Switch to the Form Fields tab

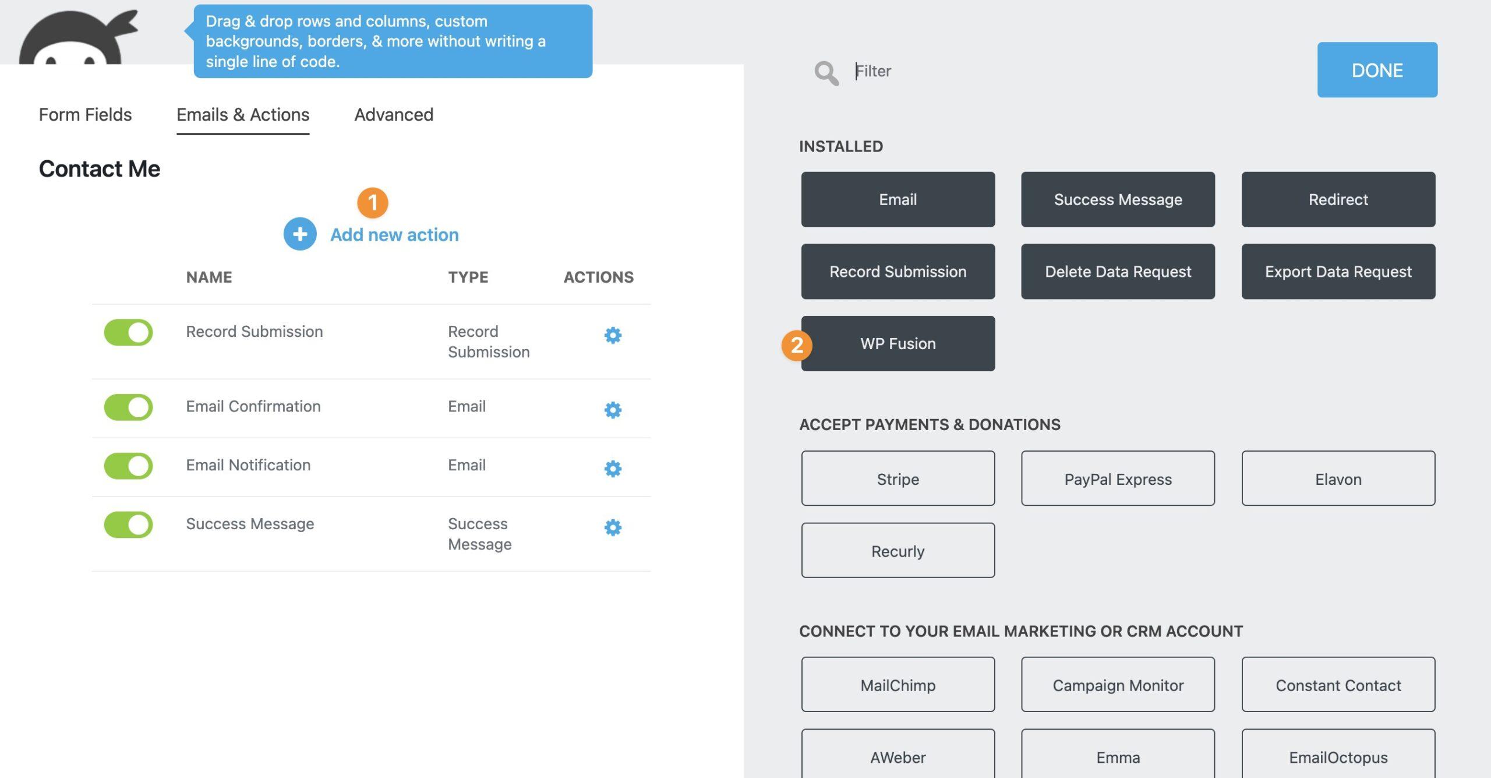(86, 114)
